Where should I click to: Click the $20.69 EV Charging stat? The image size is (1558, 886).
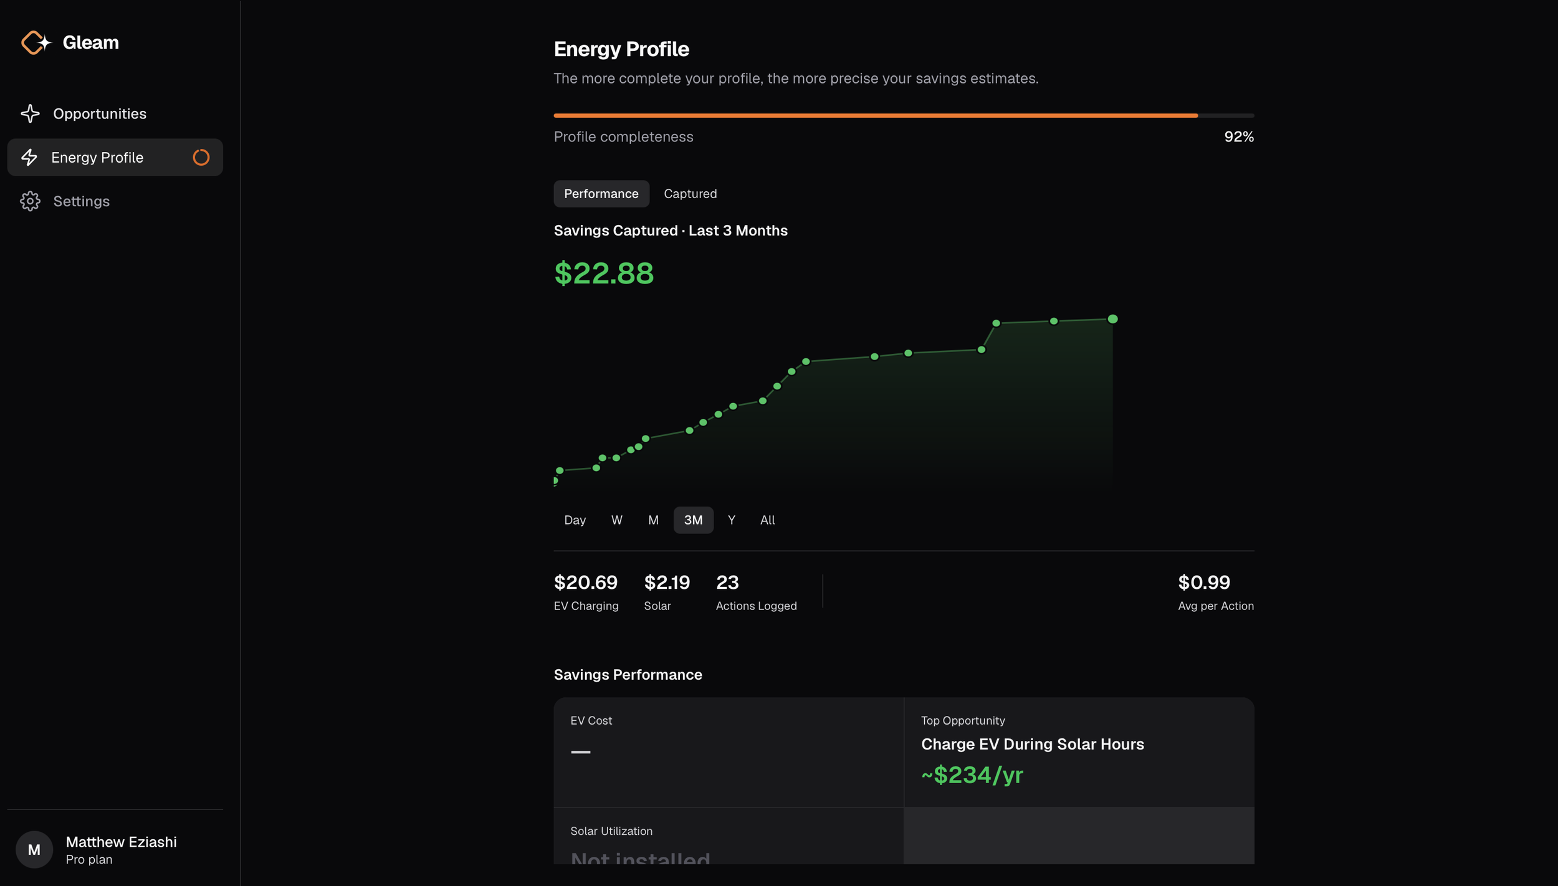click(x=586, y=592)
